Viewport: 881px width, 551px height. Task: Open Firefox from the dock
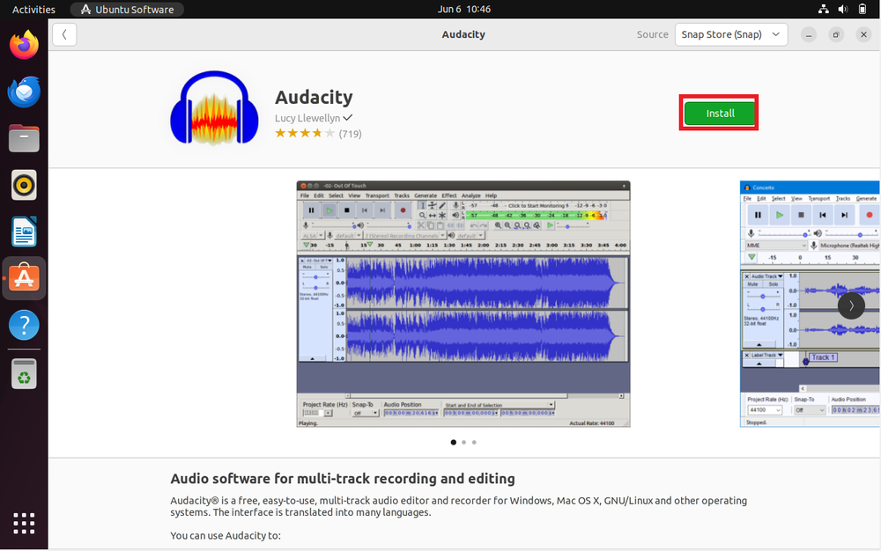(x=24, y=44)
